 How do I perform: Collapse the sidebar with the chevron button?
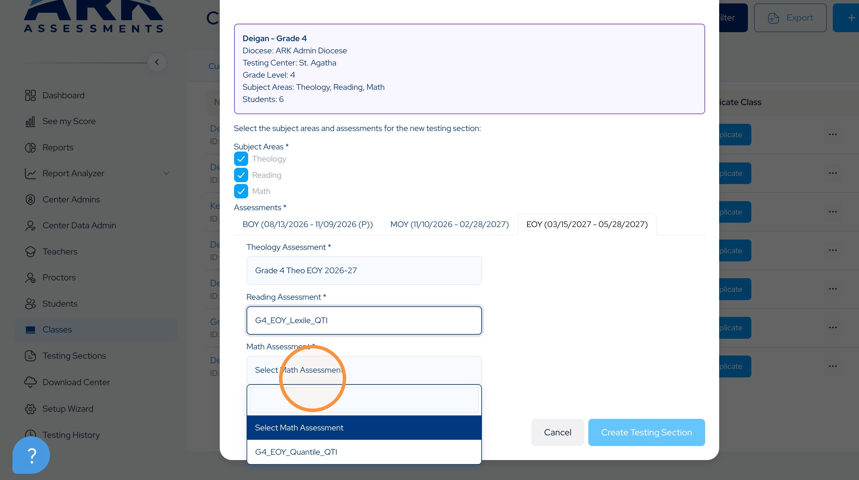point(157,62)
